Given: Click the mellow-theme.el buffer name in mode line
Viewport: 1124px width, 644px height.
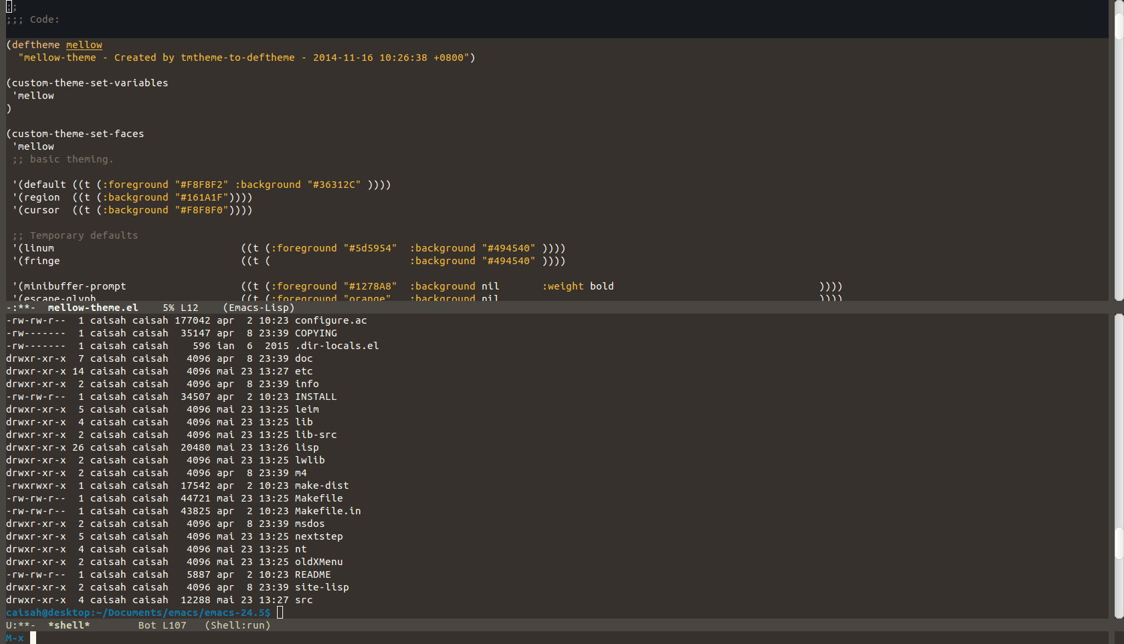Looking at the screenshot, I should tap(92, 308).
